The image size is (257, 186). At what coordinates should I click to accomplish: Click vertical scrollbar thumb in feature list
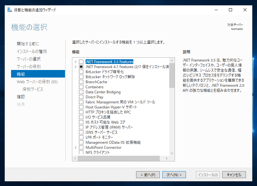[172, 75]
